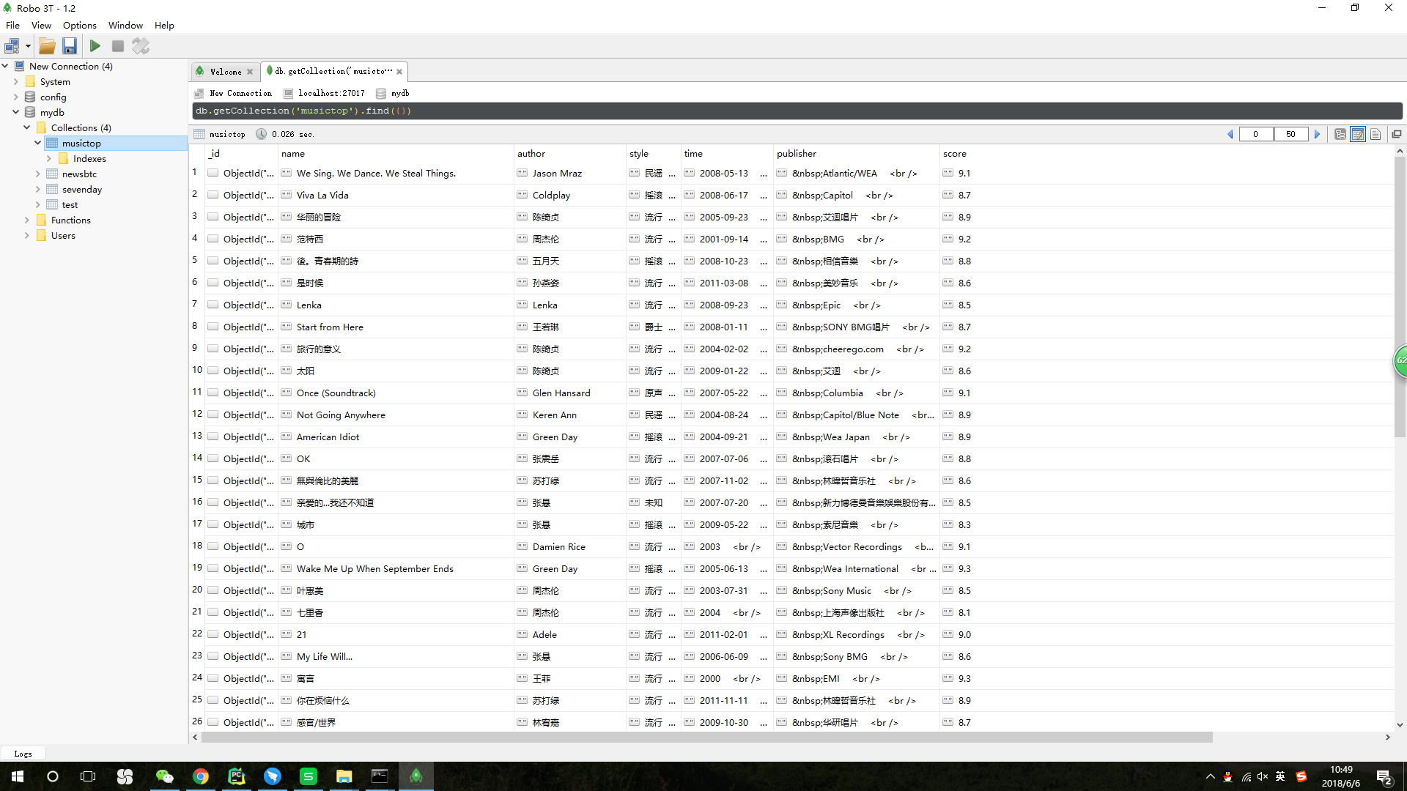Select the sevenday collection
Viewport: 1407px width, 791px height.
[x=81, y=189]
